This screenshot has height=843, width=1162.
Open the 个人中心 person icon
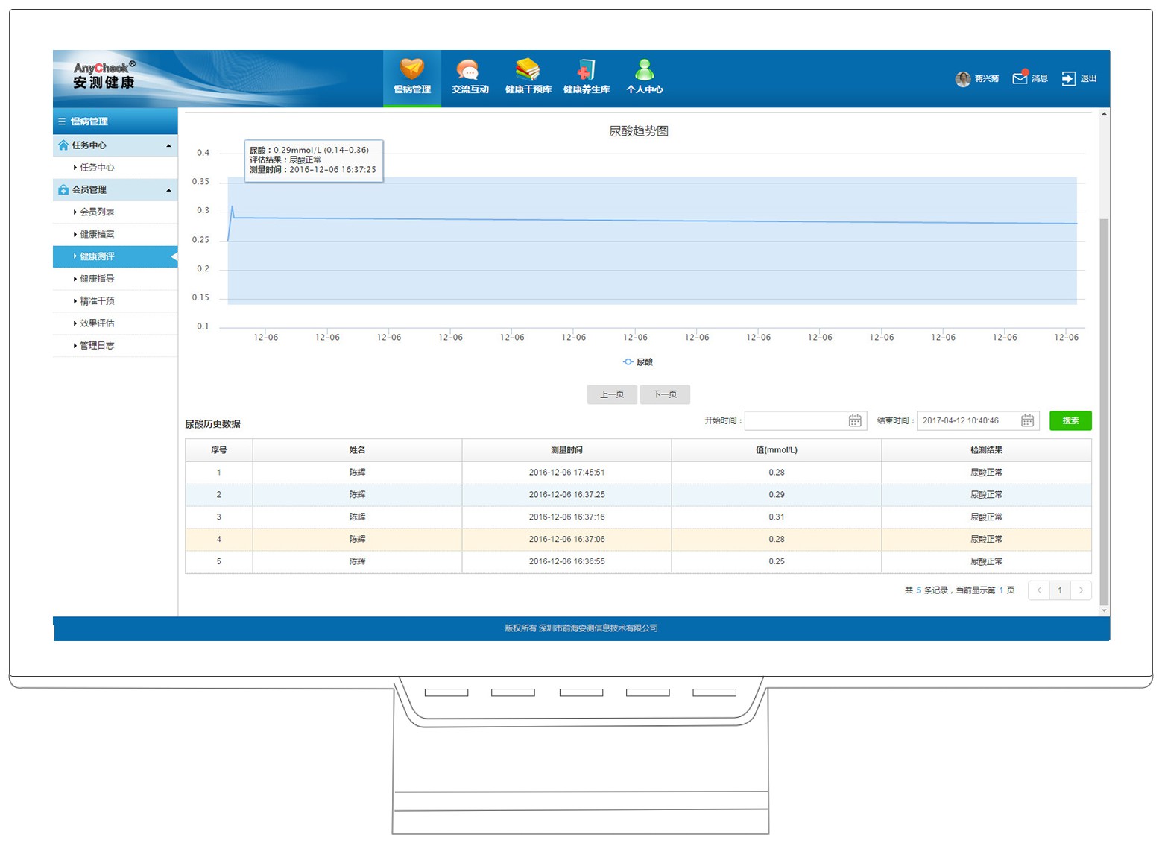[x=644, y=70]
